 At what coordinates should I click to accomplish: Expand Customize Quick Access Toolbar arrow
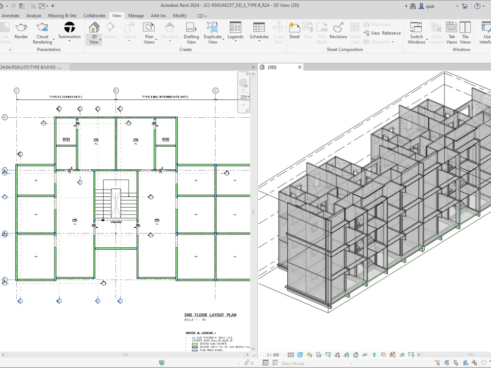coord(53,6)
